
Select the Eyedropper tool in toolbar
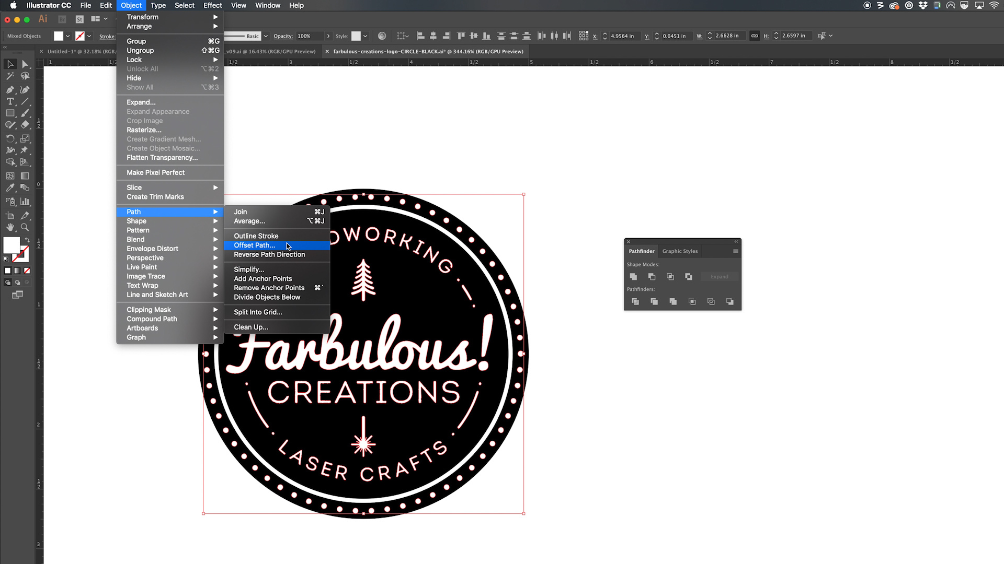pos(10,188)
